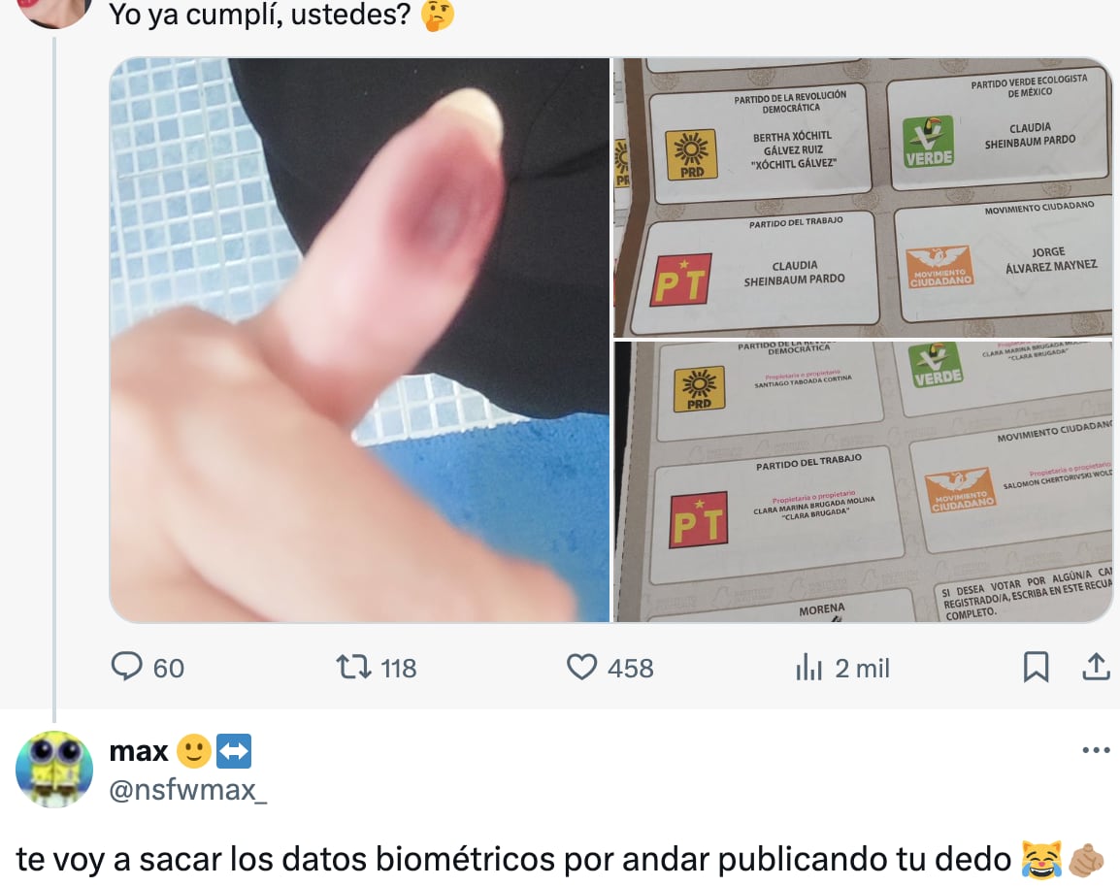
Task: Open the @nsfwmax_ handle link
Action: [188, 790]
